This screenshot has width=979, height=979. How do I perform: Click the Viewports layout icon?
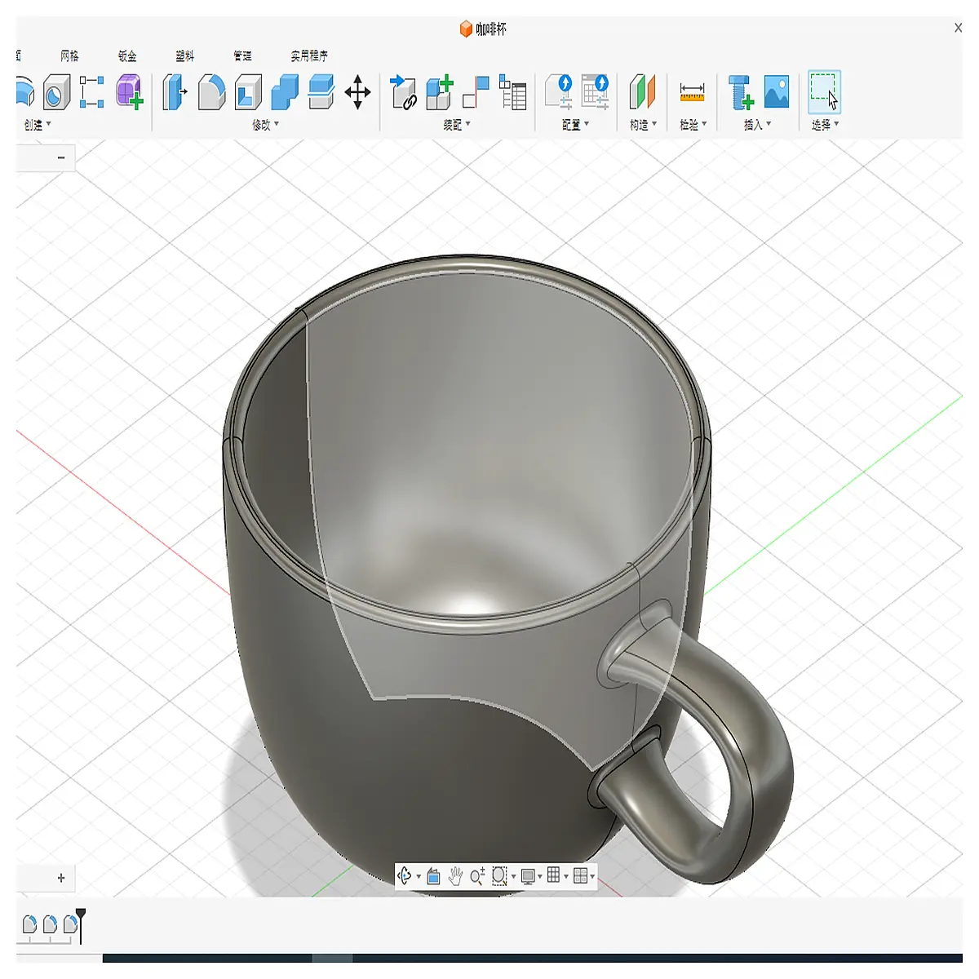580,875
